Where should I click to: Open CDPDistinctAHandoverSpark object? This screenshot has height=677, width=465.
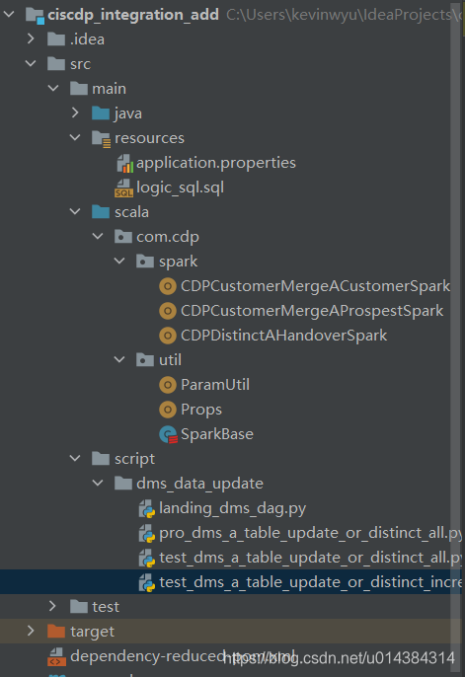pyautogui.click(x=283, y=336)
